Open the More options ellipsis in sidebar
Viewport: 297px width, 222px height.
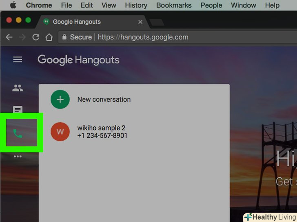coord(18,156)
